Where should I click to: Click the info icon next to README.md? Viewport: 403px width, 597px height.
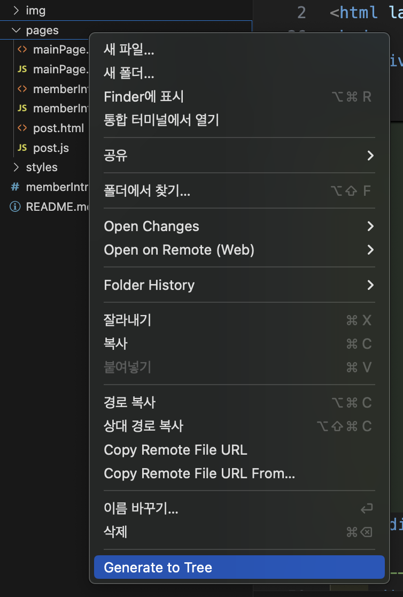(x=15, y=206)
